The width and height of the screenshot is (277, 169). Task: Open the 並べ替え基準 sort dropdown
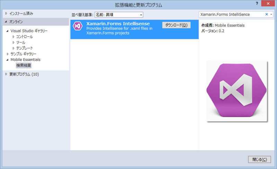[x=119, y=15]
